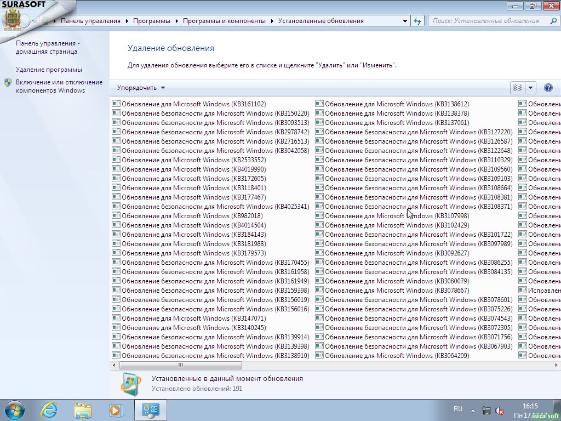The width and height of the screenshot is (561, 421).
Task: Click the icon of update KB3161102
Action: [116, 104]
